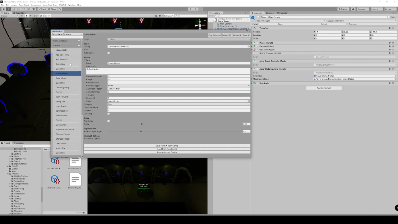Disable the Player (Script) component
Image resolution: width=398 pixels, height=224 pixels.
point(257,43)
